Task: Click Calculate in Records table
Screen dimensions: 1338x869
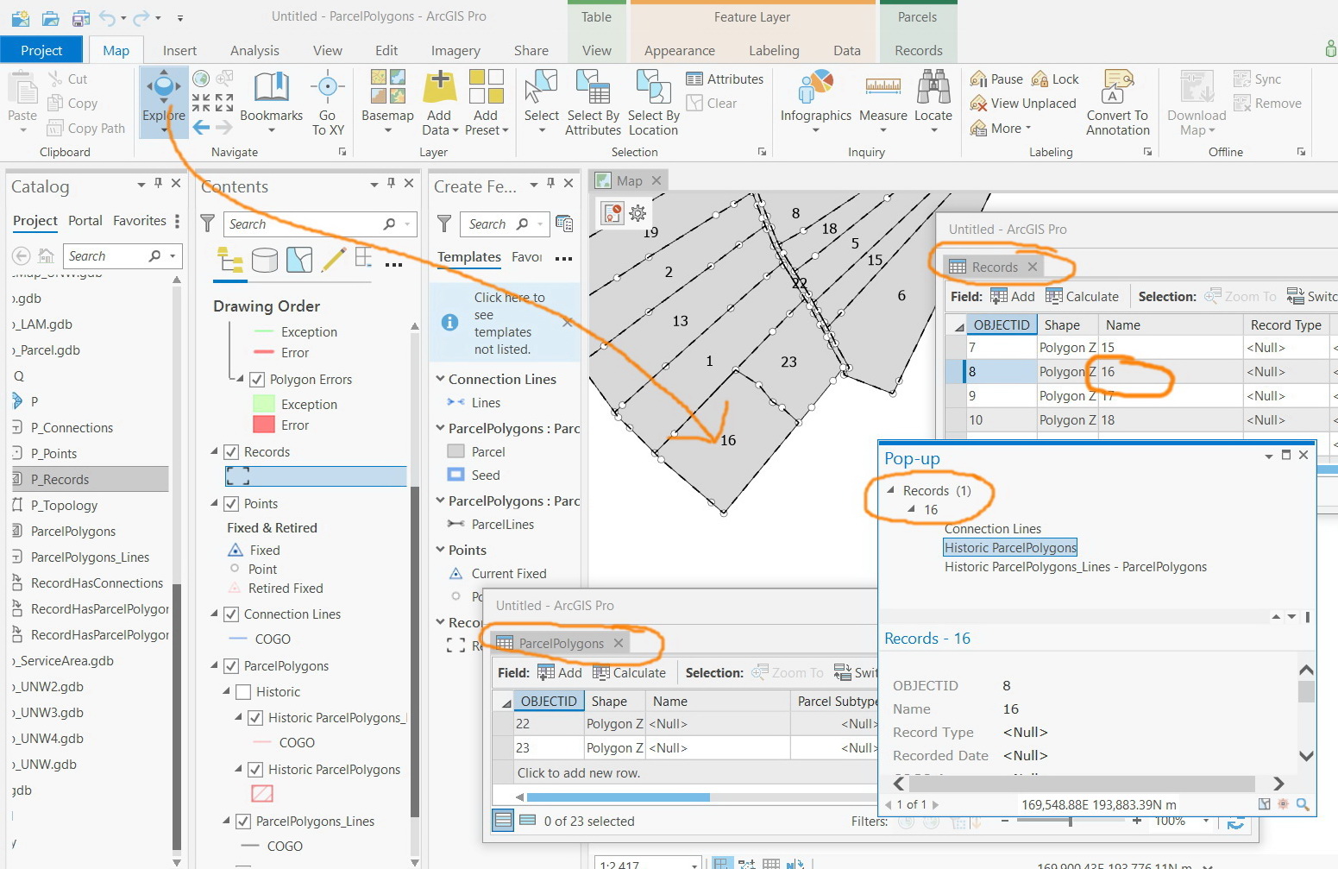Action: click(1083, 297)
